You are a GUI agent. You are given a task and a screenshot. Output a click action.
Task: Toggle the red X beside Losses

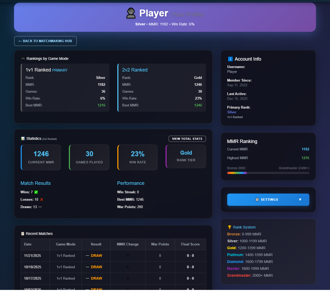pyautogui.click(x=41, y=199)
